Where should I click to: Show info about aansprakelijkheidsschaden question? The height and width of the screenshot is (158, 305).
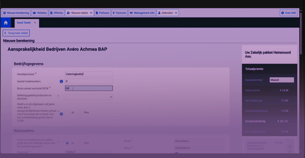coord(61,114)
